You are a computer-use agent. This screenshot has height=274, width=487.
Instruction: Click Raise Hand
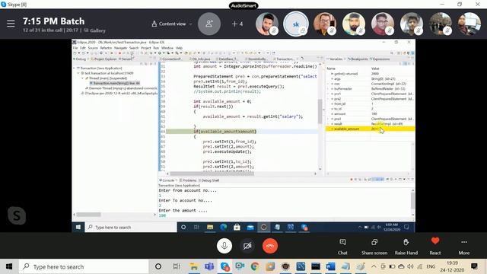point(406,247)
